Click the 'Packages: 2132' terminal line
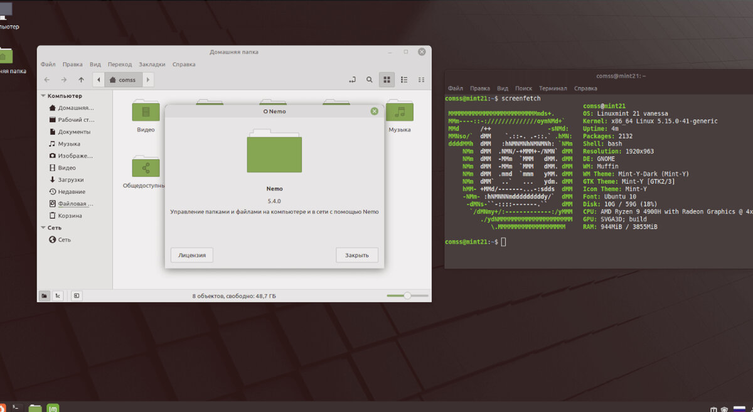The image size is (753, 412). pos(607,136)
